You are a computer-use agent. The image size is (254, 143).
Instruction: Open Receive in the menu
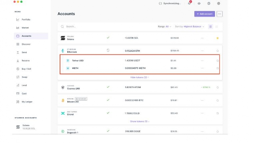[x=31, y=61]
